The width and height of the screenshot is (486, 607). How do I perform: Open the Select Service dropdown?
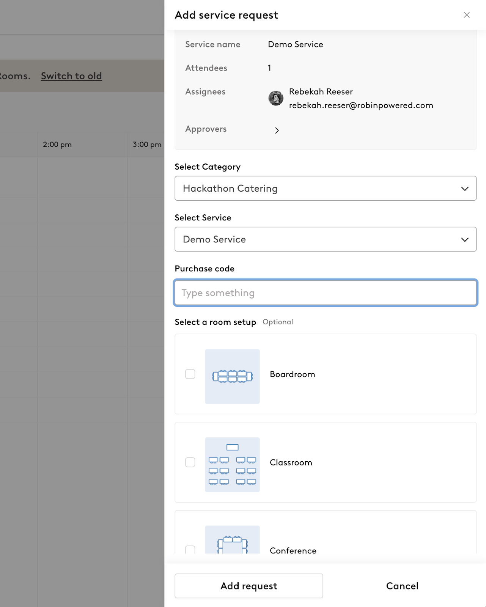click(326, 239)
